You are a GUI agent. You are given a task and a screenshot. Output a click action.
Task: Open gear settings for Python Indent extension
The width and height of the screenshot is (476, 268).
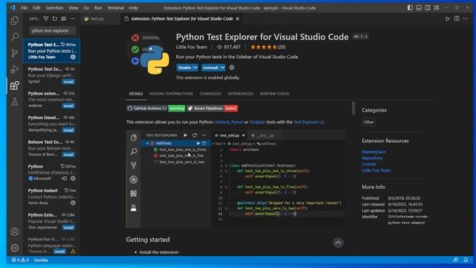[x=73, y=202]
